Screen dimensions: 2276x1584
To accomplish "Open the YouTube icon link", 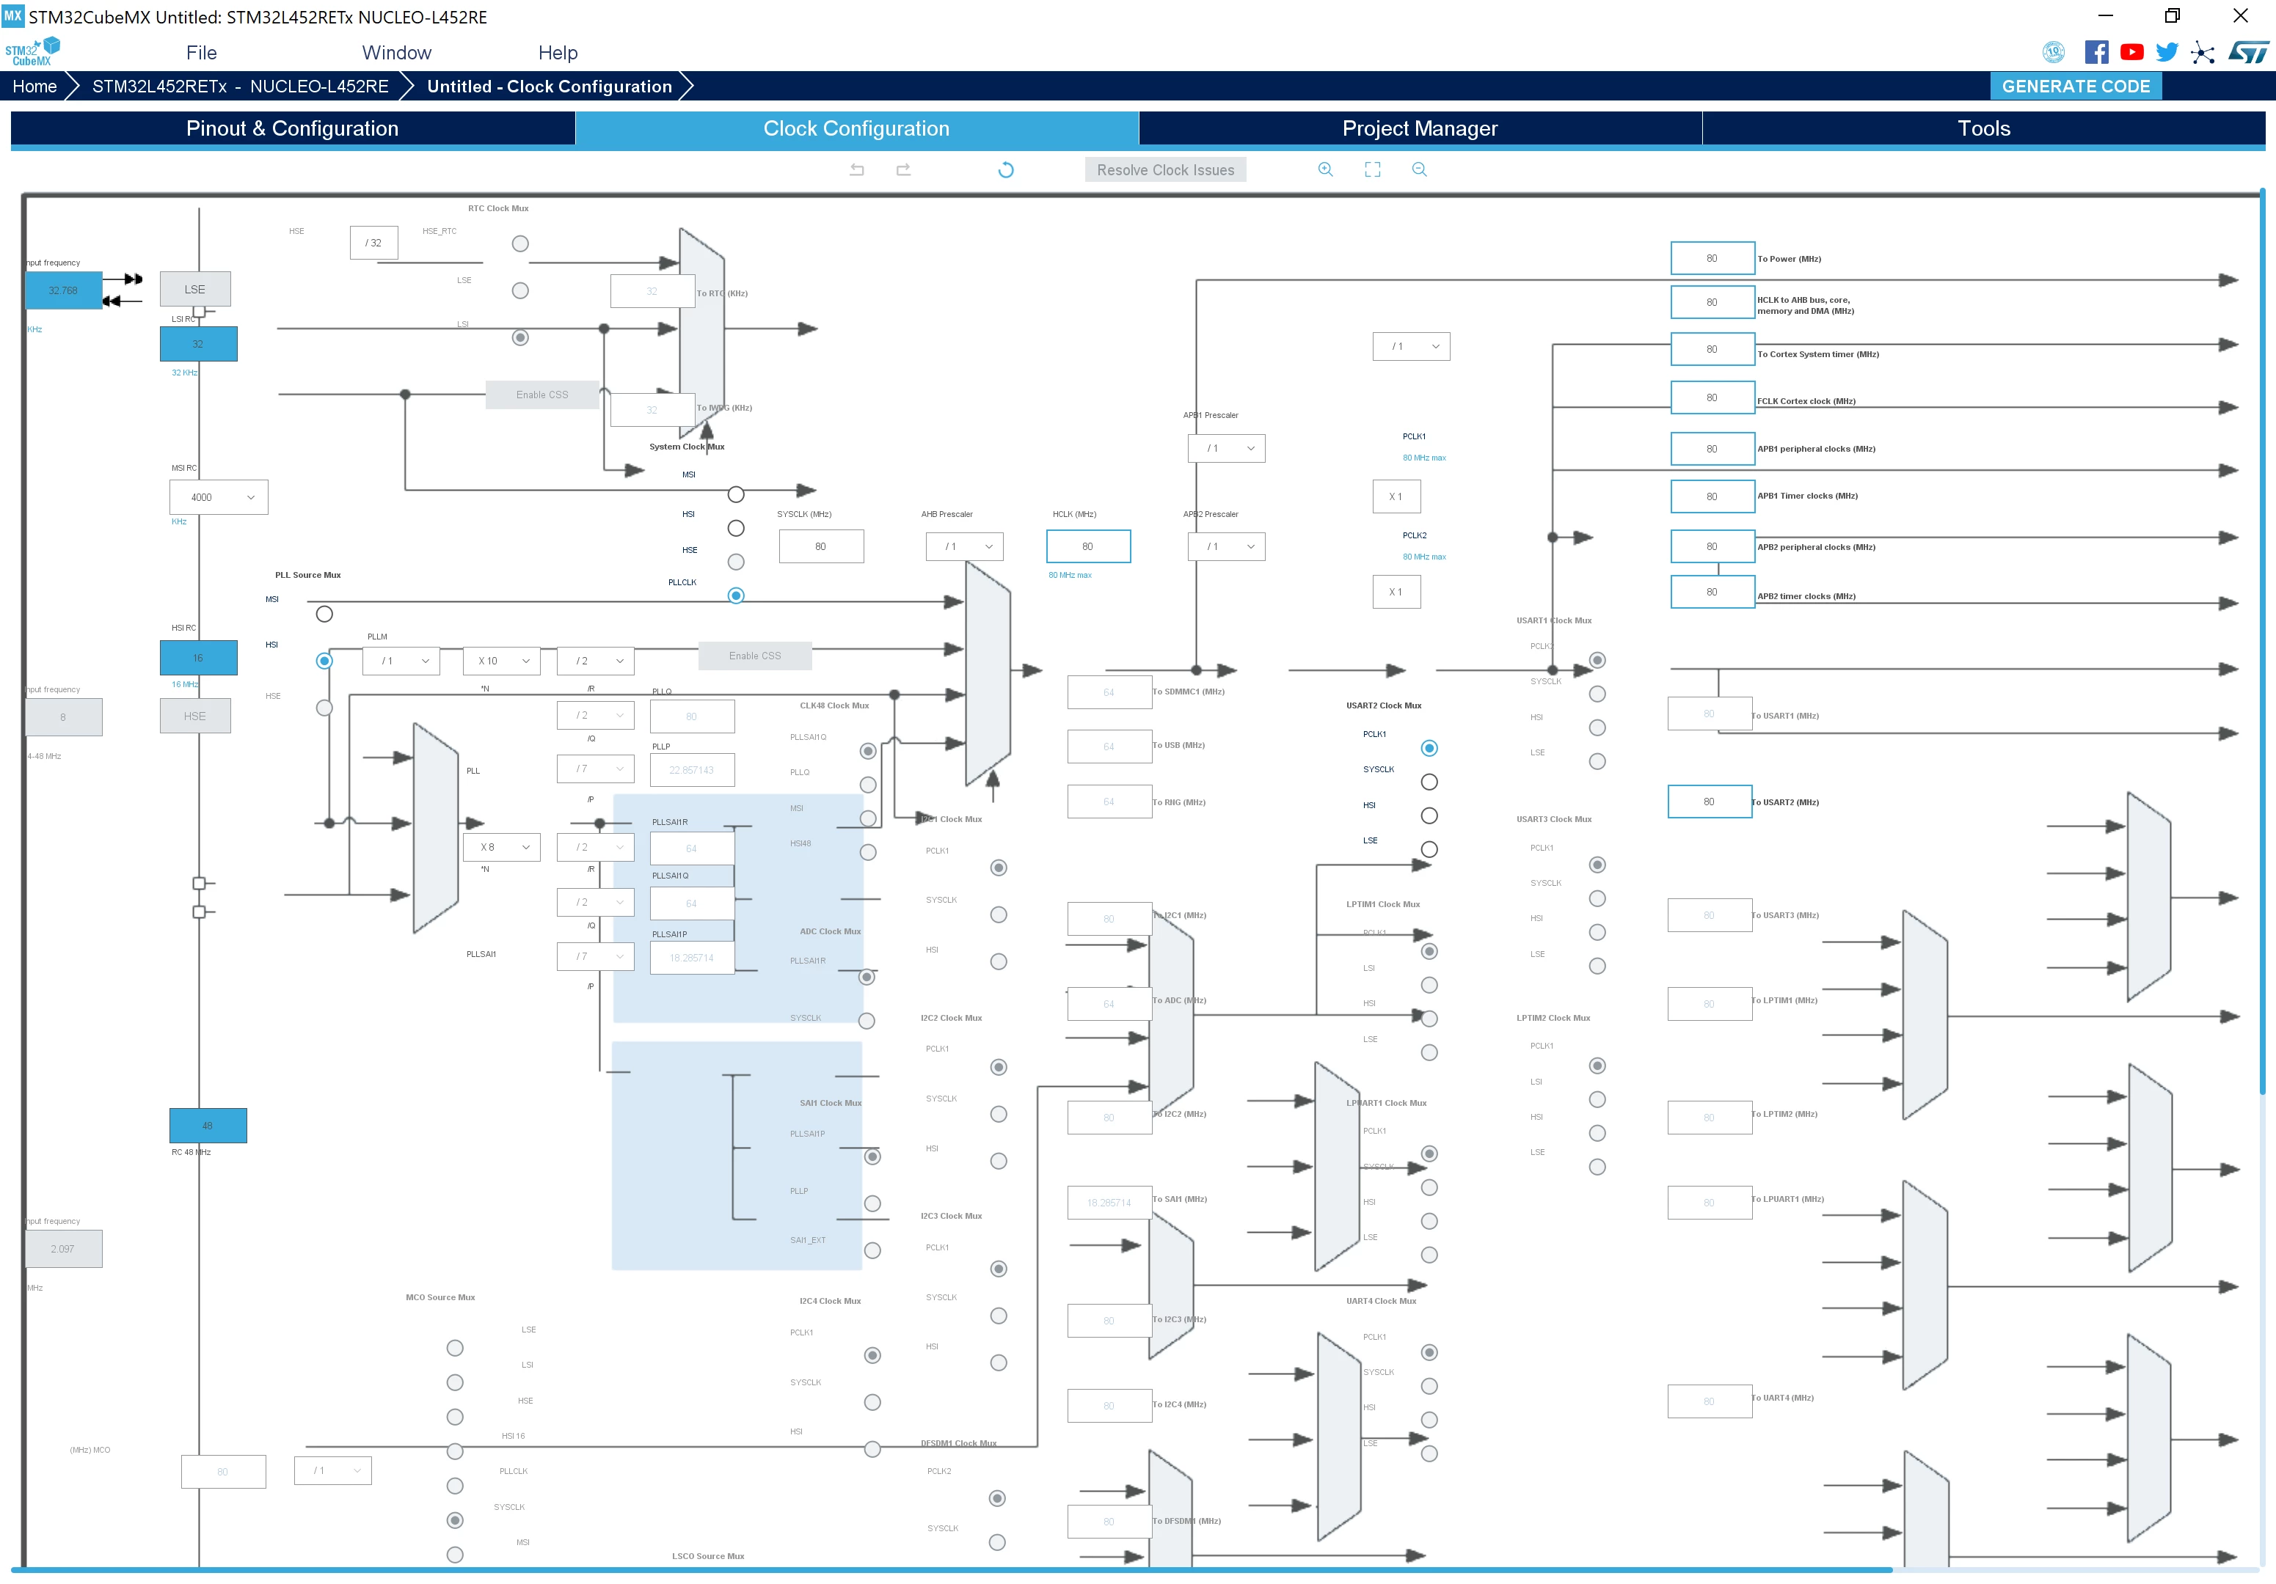I will (2132, 53).
